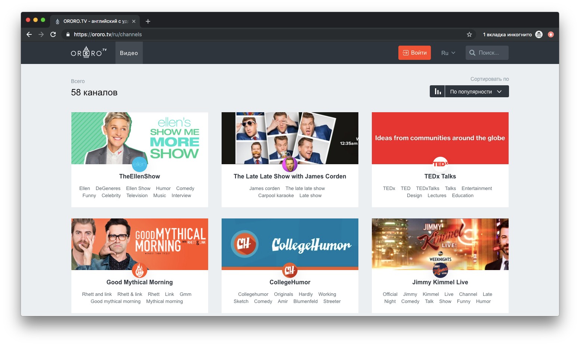Select the Ellen Show tag

tap(138, 189)
